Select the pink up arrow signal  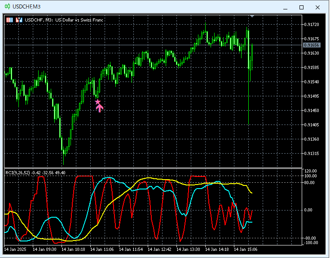[x=100, y=108]
